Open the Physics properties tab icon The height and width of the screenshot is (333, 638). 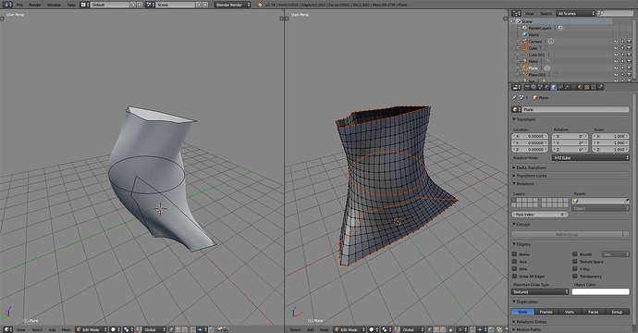600,87
